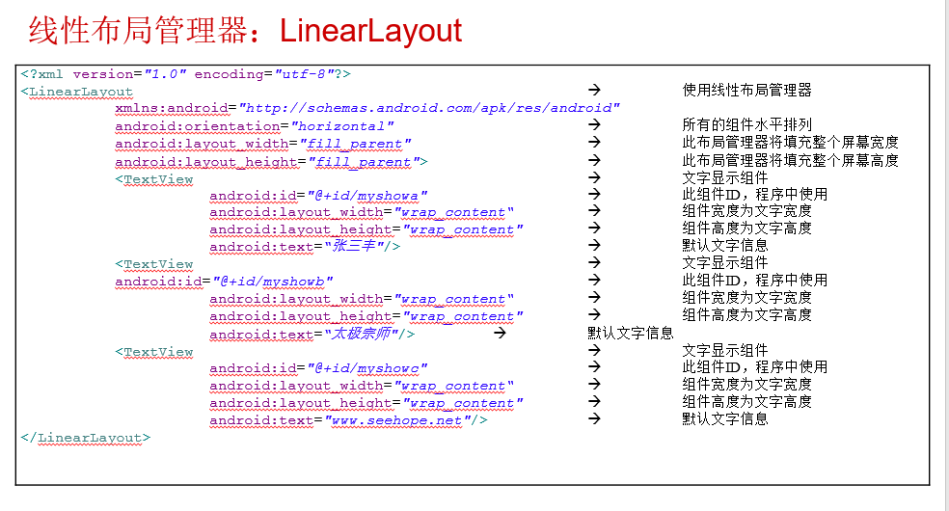This screenshot has width=949, height=511.
Task: Click the title "线性布局管理器：LinearLayout"
Action: 245,30
